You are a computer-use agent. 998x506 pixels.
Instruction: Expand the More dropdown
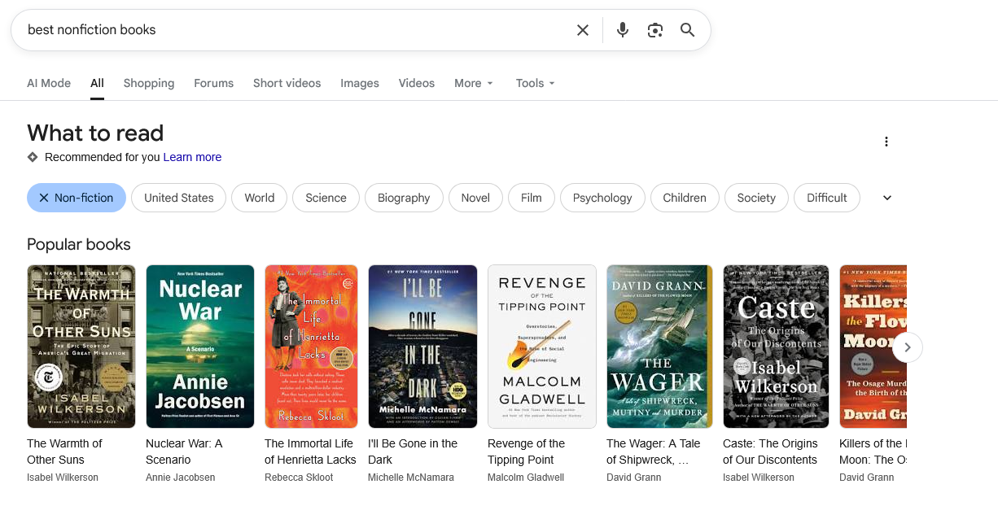coord(474,83)
